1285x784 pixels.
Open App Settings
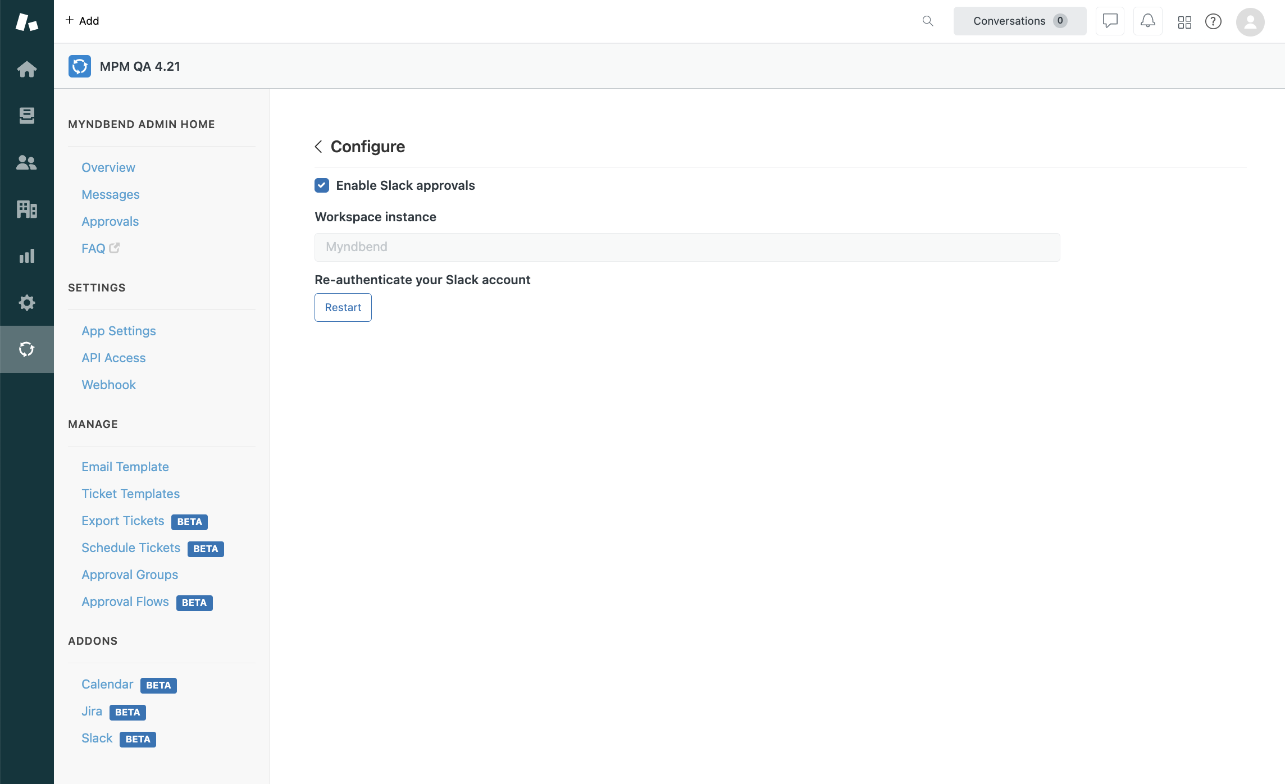119,331
